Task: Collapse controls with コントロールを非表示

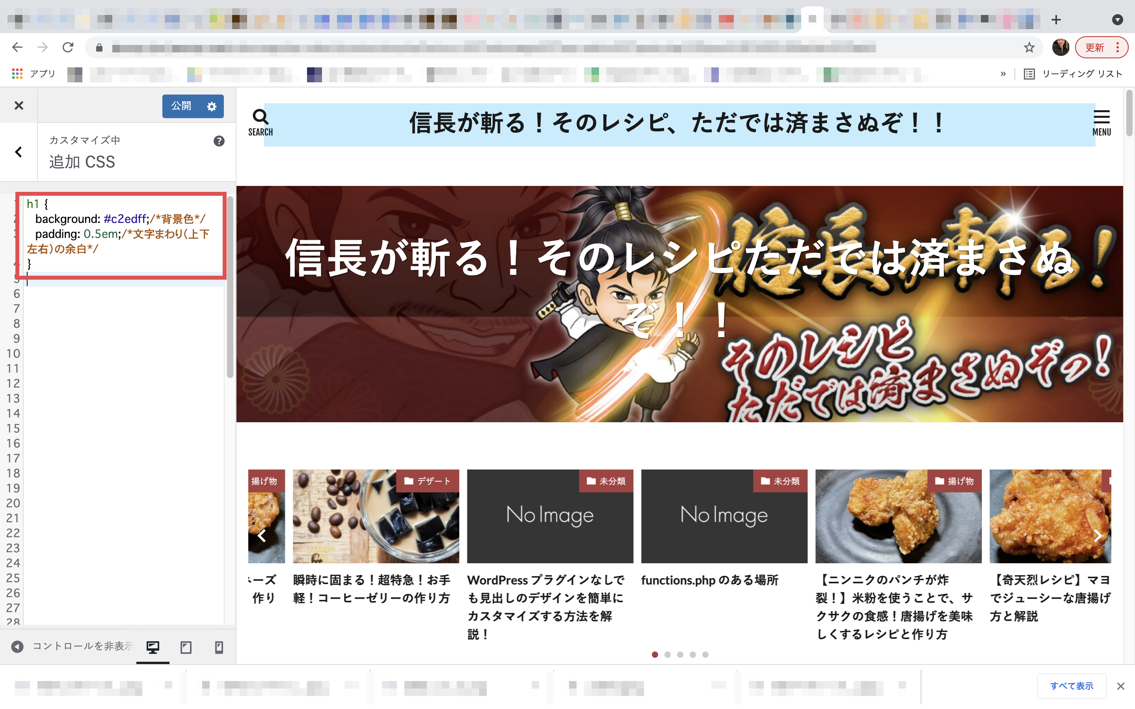Action: click(73, 646)
